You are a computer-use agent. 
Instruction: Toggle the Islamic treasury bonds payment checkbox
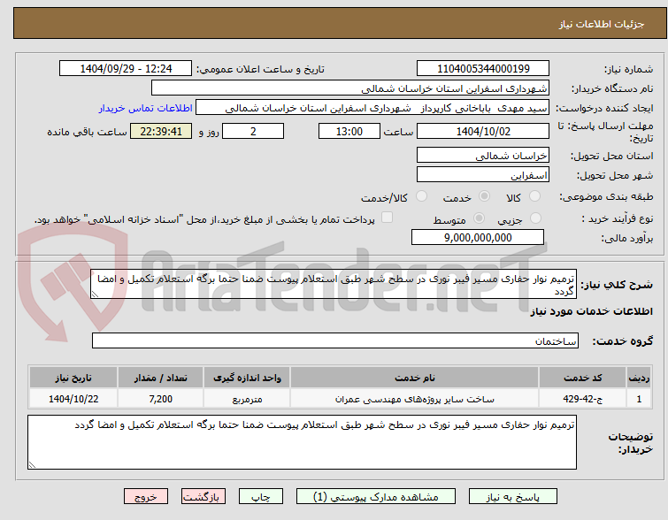coord(387,218)
